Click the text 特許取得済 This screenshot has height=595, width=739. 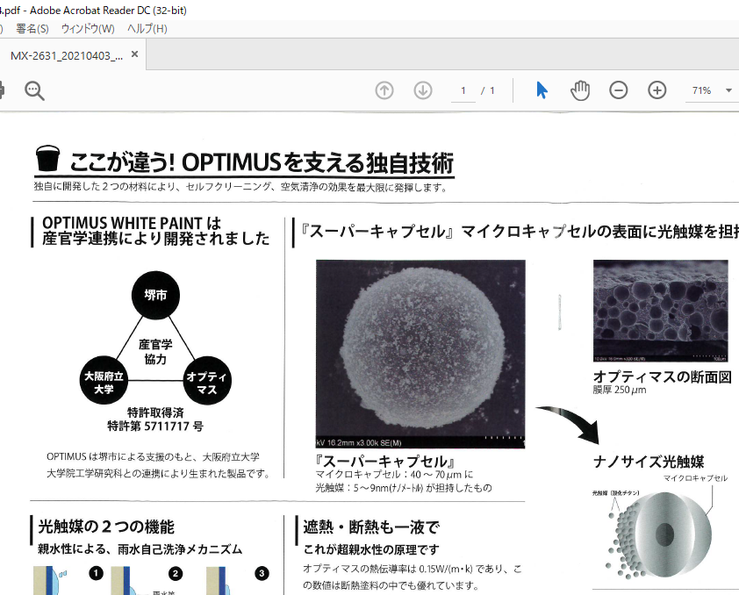pyautogui.click(x=155, y=413)
